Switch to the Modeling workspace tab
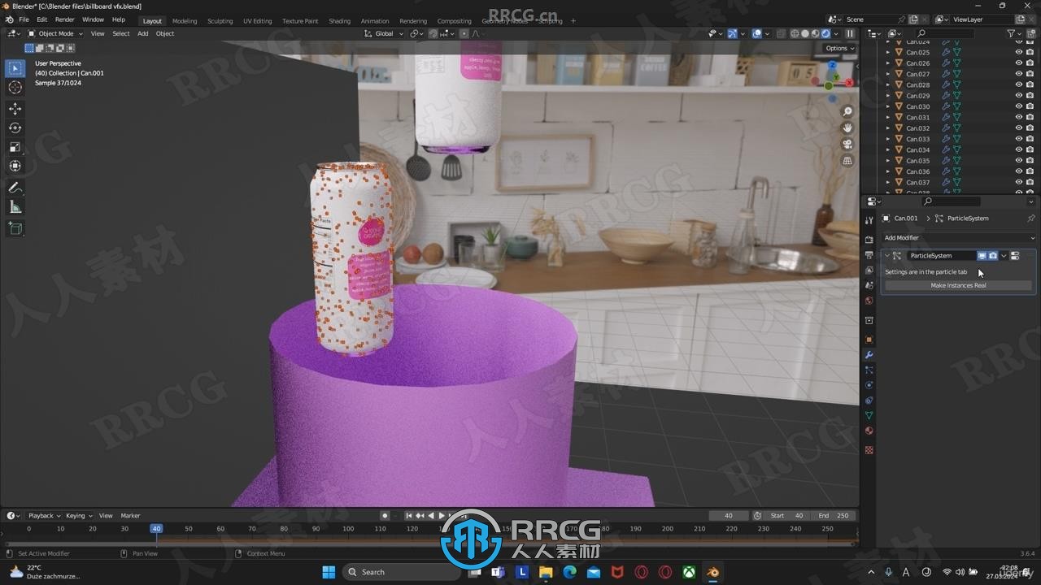This screenshot has height=585, width=1041. pos(185,21)
